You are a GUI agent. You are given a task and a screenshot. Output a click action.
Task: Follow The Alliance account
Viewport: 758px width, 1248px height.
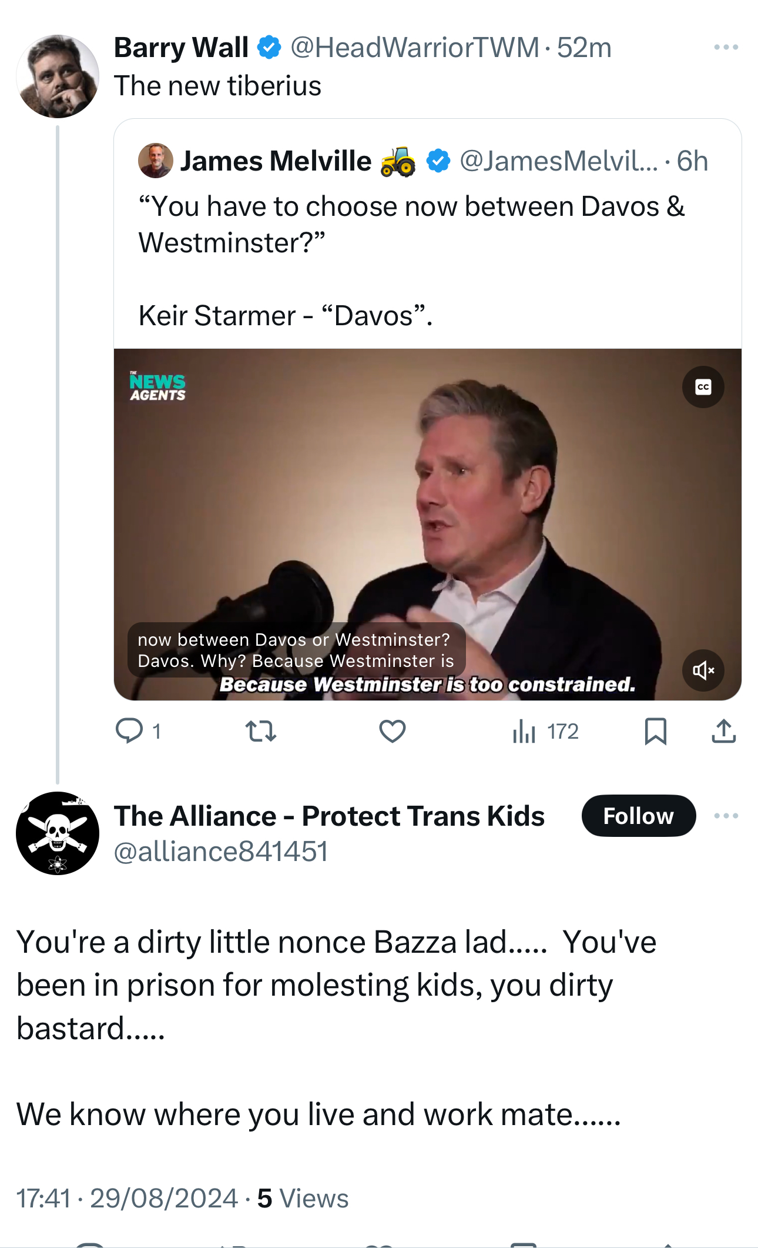(638, 816)
